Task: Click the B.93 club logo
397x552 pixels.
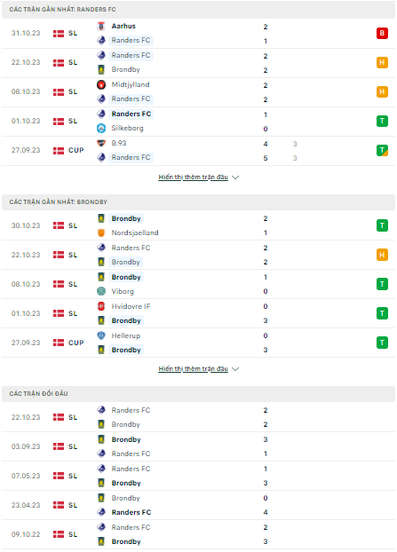Action: (x=101, y=143)
